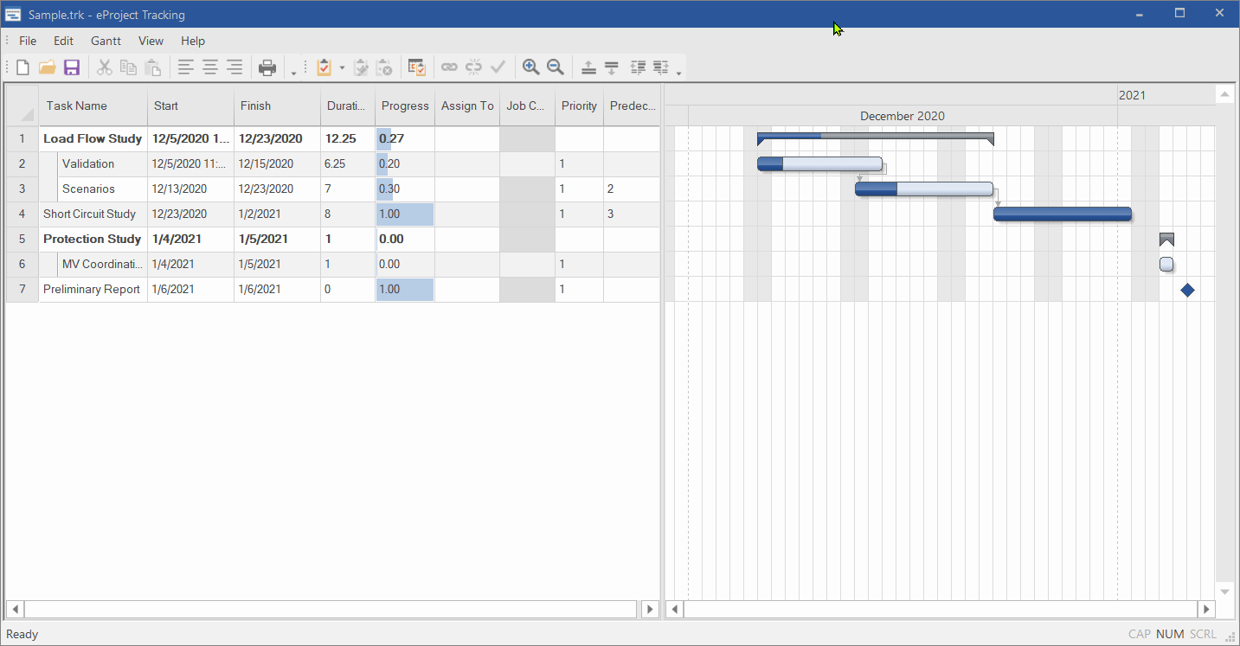Open a project with the folder icon

point(47,67)
